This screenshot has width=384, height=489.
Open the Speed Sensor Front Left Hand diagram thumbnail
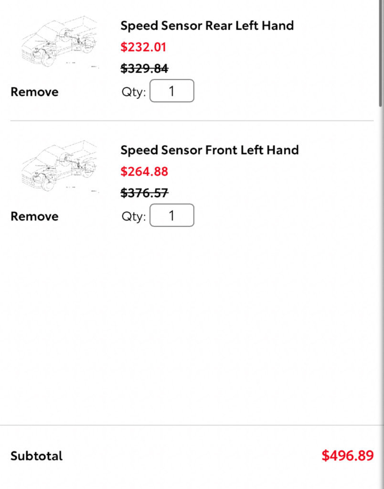click(x=60, y=166)
